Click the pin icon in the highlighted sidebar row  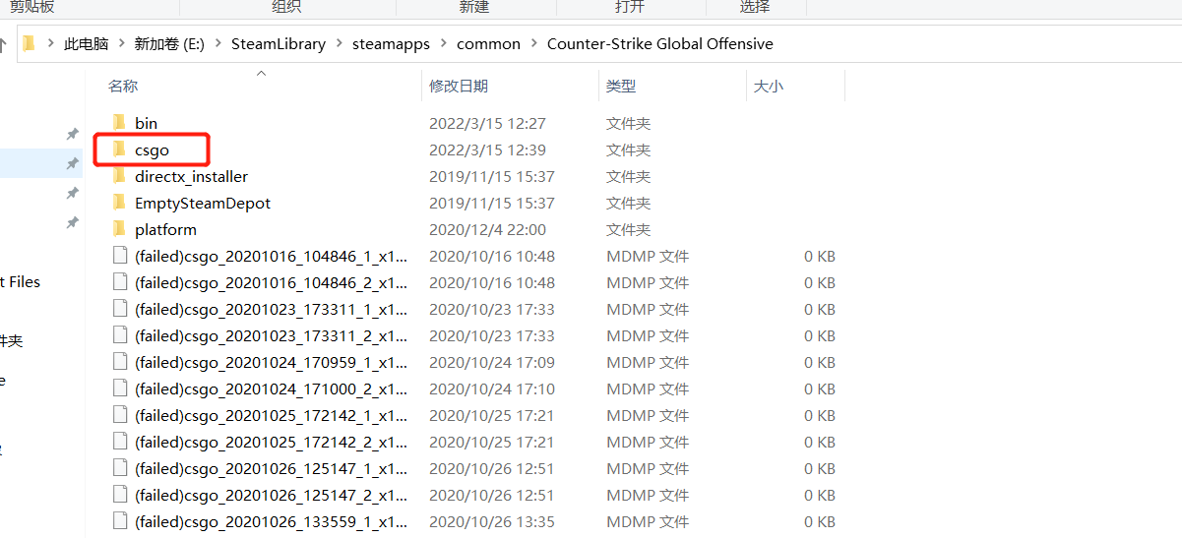[x=72, y=163]
